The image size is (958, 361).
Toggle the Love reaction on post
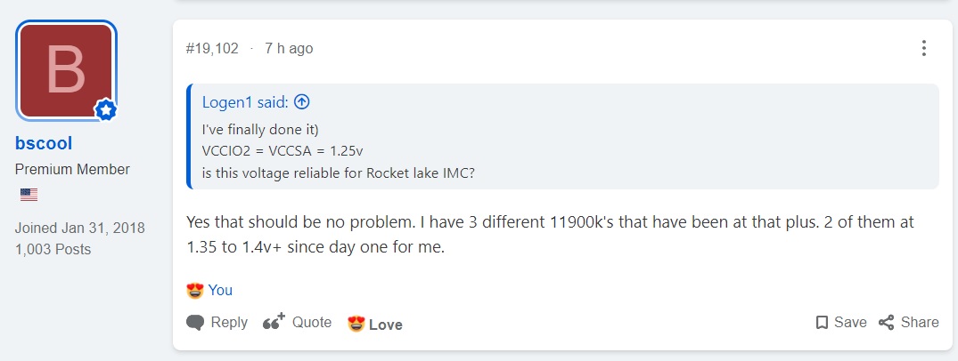[x=375, y=324]
